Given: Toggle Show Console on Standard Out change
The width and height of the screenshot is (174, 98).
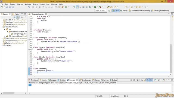Looking at the screenshot, I should [148, 80].
